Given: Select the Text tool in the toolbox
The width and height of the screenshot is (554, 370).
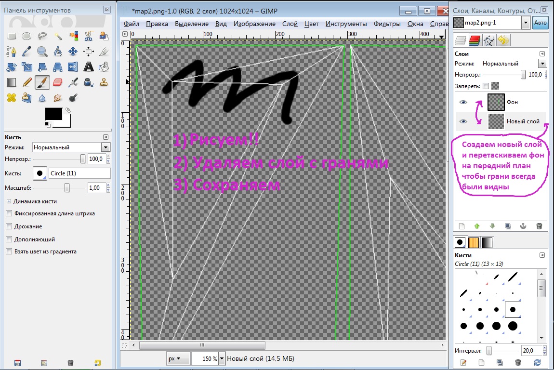Looking at the screenshot, I should [x=89, y=67].
